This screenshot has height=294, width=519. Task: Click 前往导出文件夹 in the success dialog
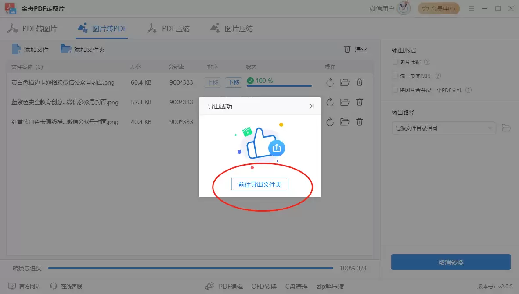[x=259, y=184]
